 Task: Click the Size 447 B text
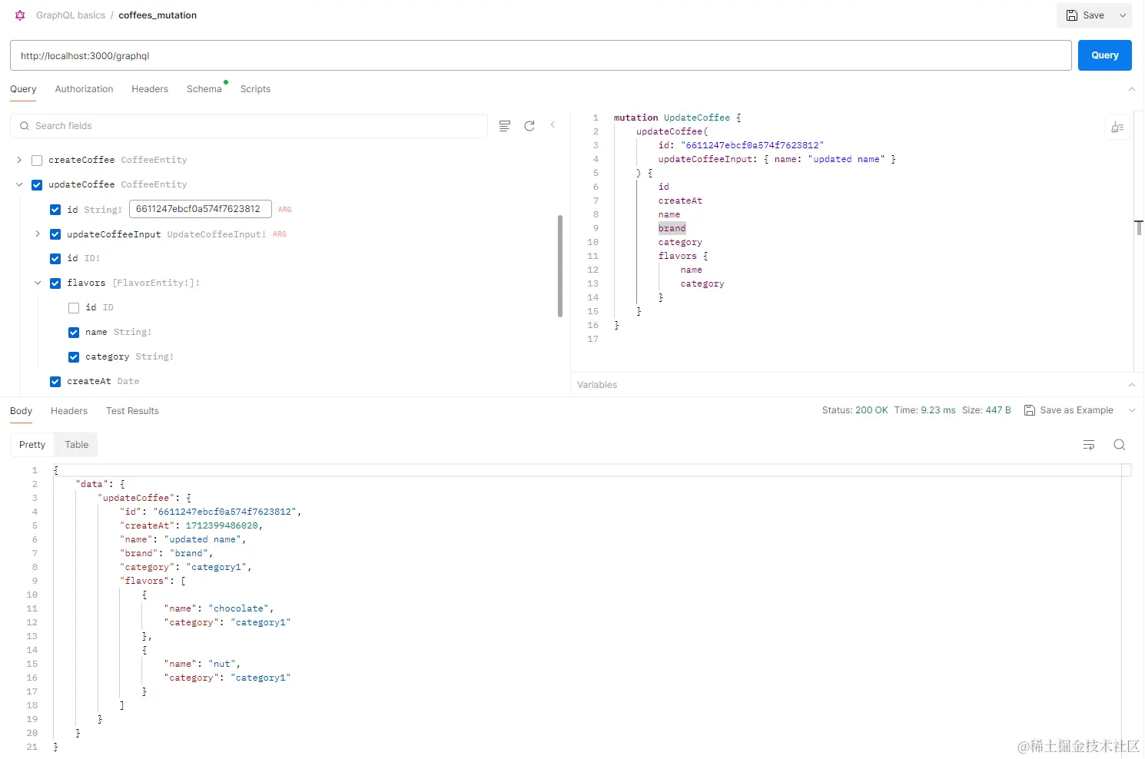tap(987, 410)
